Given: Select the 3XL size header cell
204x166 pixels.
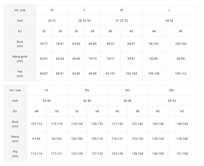Looking at the screenshot, I should click(x=128, y=90).
